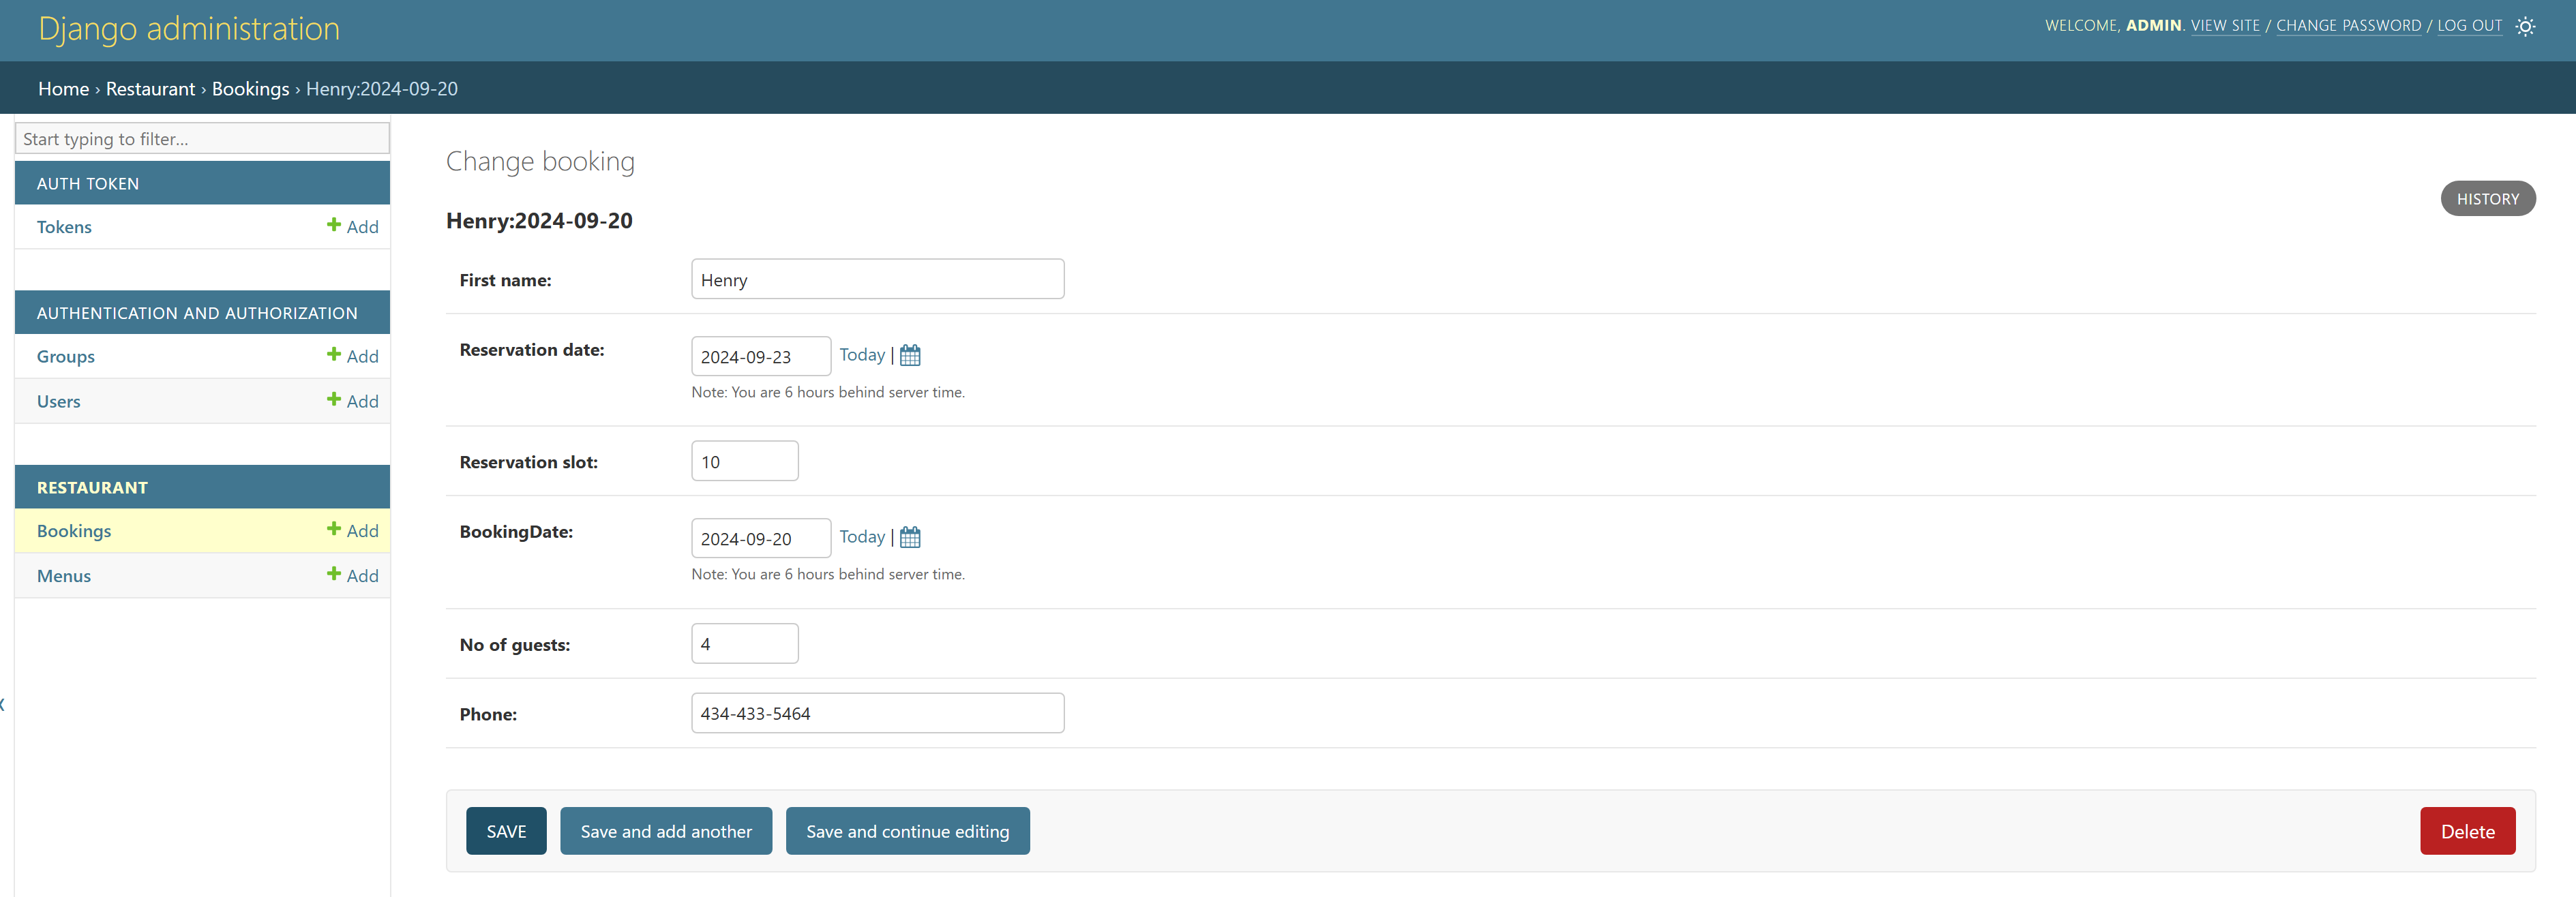Collapse the sidebar navigation arrow

(x=3, y=705)
